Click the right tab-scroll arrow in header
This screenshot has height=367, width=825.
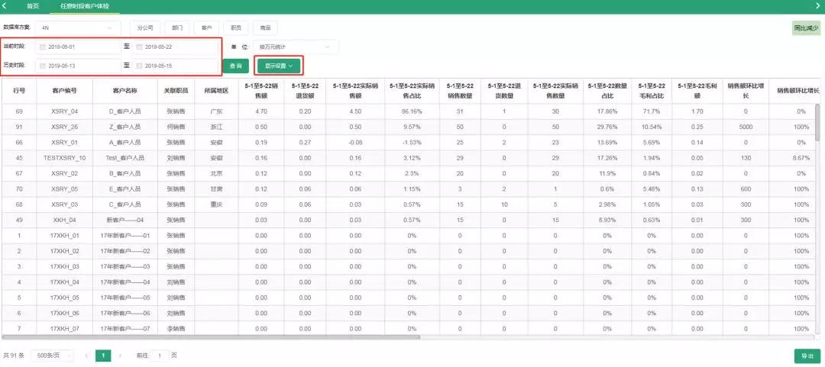tap(820, 5)
